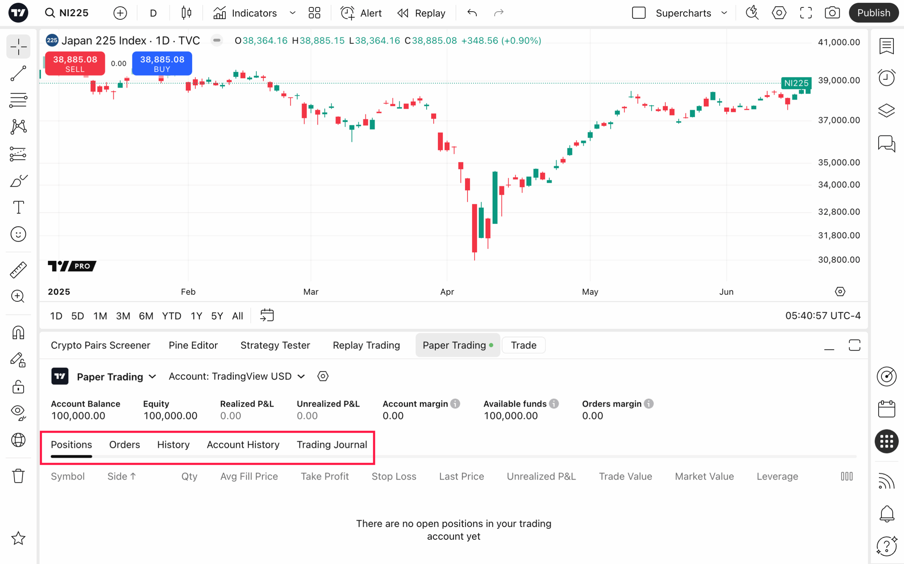
Task: Hide all drawings with the eye icon
Action: point(18,412)
